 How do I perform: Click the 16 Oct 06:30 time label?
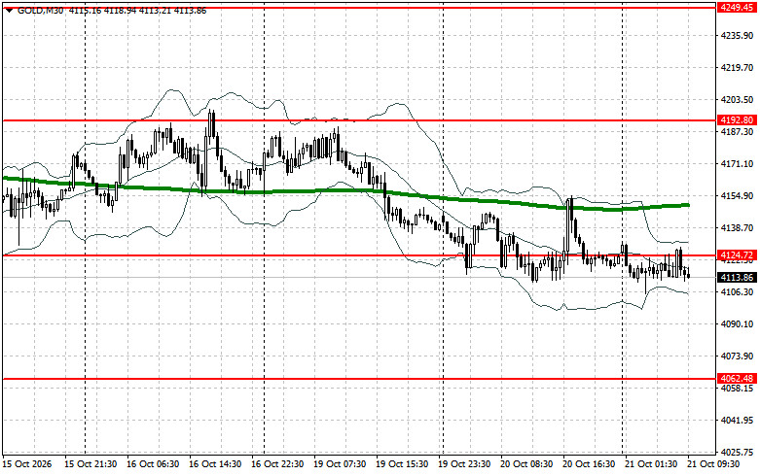[x=153, y=464]
